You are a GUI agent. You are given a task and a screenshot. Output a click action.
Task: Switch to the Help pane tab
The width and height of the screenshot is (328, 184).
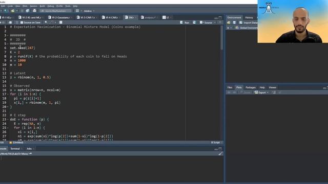[262, 87]
